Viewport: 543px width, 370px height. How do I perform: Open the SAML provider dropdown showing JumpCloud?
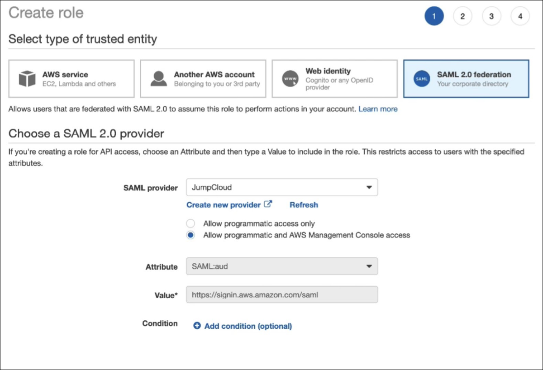(282, 187)
